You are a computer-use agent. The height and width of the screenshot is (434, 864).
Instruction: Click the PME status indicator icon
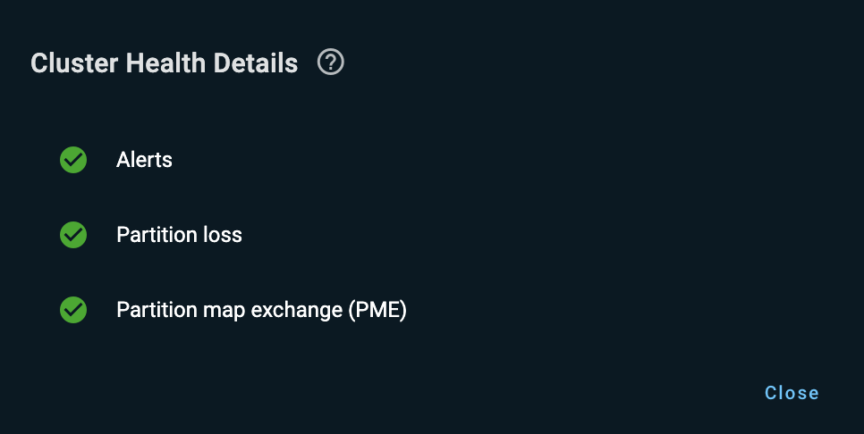pyautogui.click(x=73, y=310)
